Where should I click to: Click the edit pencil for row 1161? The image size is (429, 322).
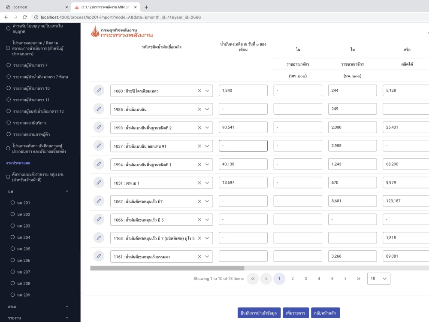click(x=99, y=256)
